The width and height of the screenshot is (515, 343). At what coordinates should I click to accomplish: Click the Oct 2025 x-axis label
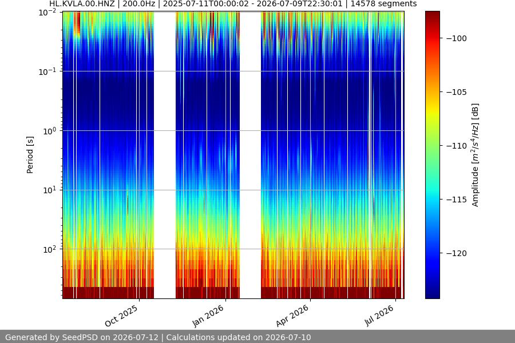[x=121, y=316]
